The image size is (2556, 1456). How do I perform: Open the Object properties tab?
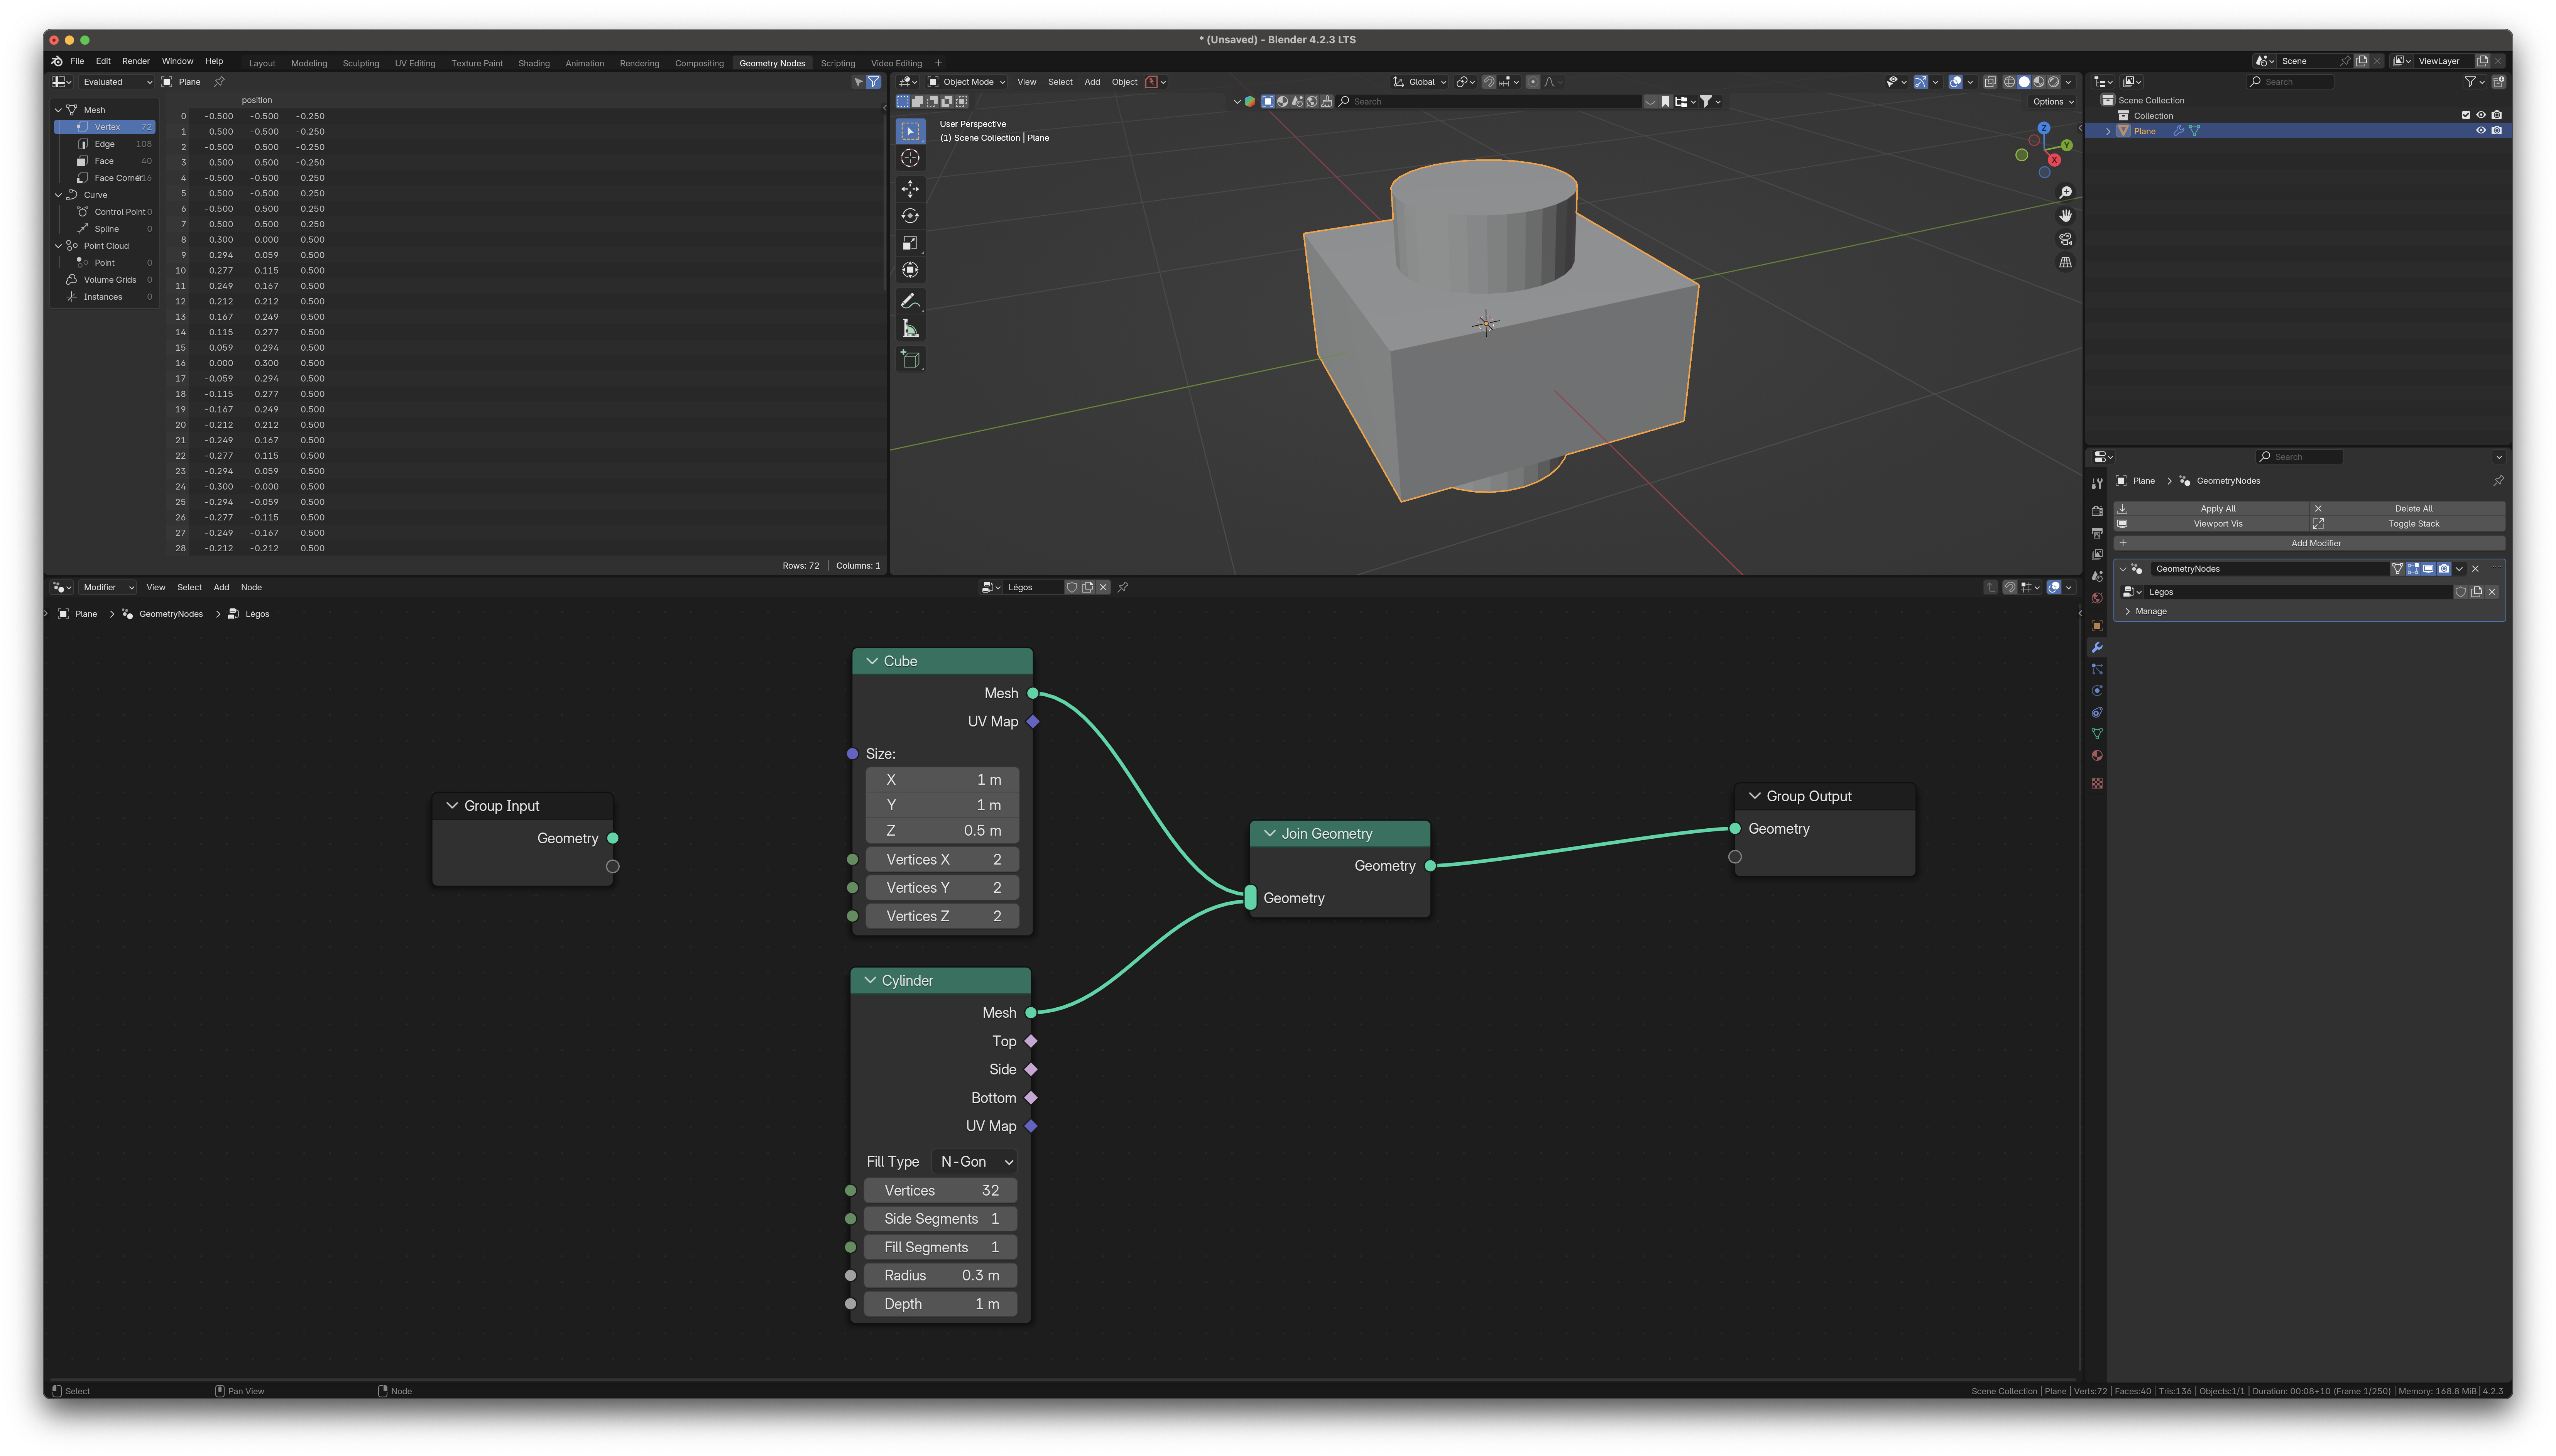[2097, 626]
